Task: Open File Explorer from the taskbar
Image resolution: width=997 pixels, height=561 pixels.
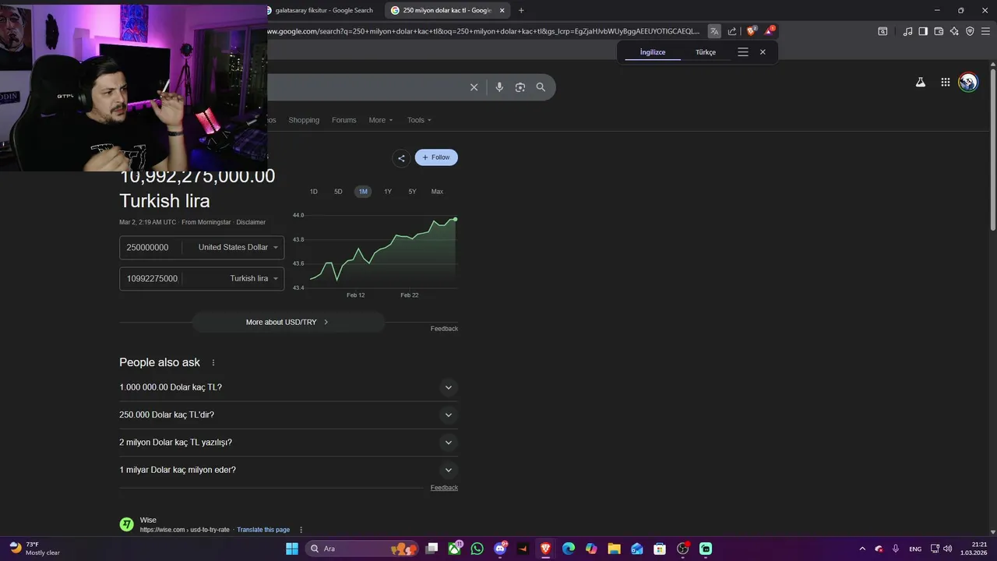Action: 614,549
